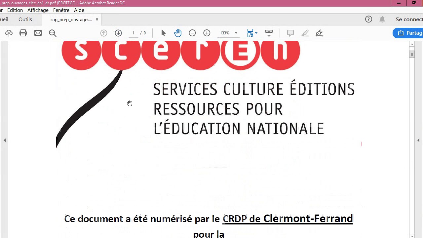Open the page fit options arrow
423x238 pixels.
256,33
